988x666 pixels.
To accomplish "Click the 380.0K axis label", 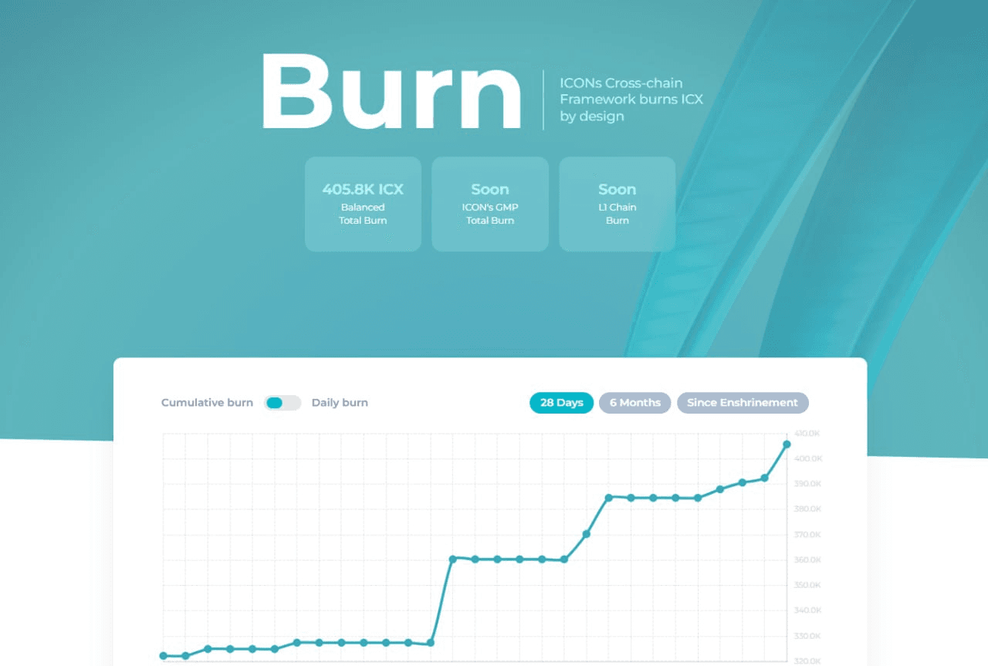I will coord(807,509).
